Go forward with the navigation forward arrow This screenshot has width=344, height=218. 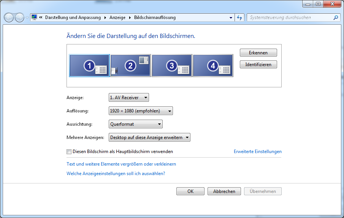pos(19,17)
